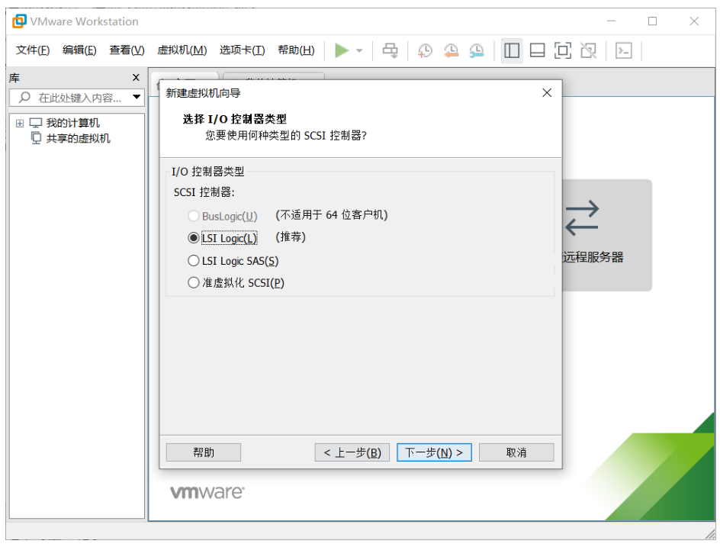Screen dimensions: 720x547
Task: Select the LSI Logic SAS(S) radio button
Action: click(193, 261)
